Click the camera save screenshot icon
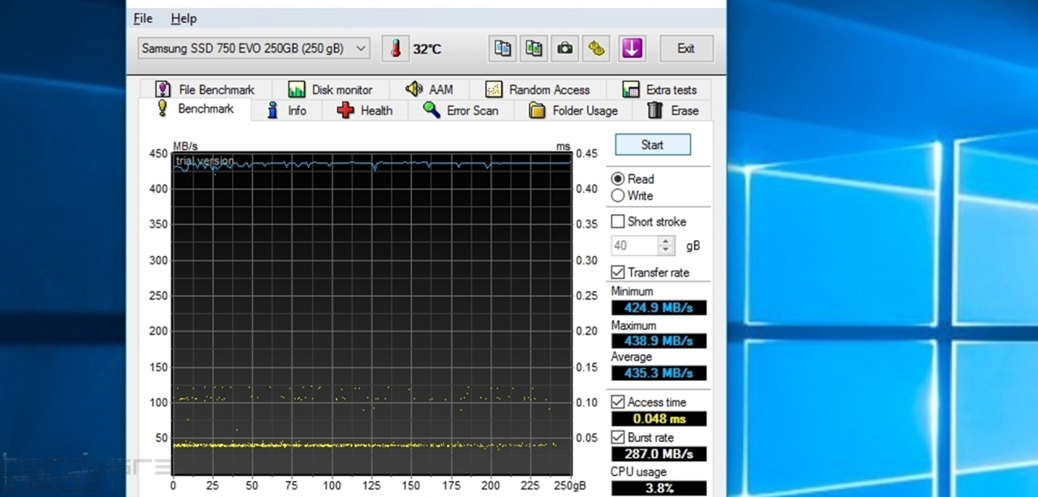This screenshot has width=1038, height=497. click(565, 49)
